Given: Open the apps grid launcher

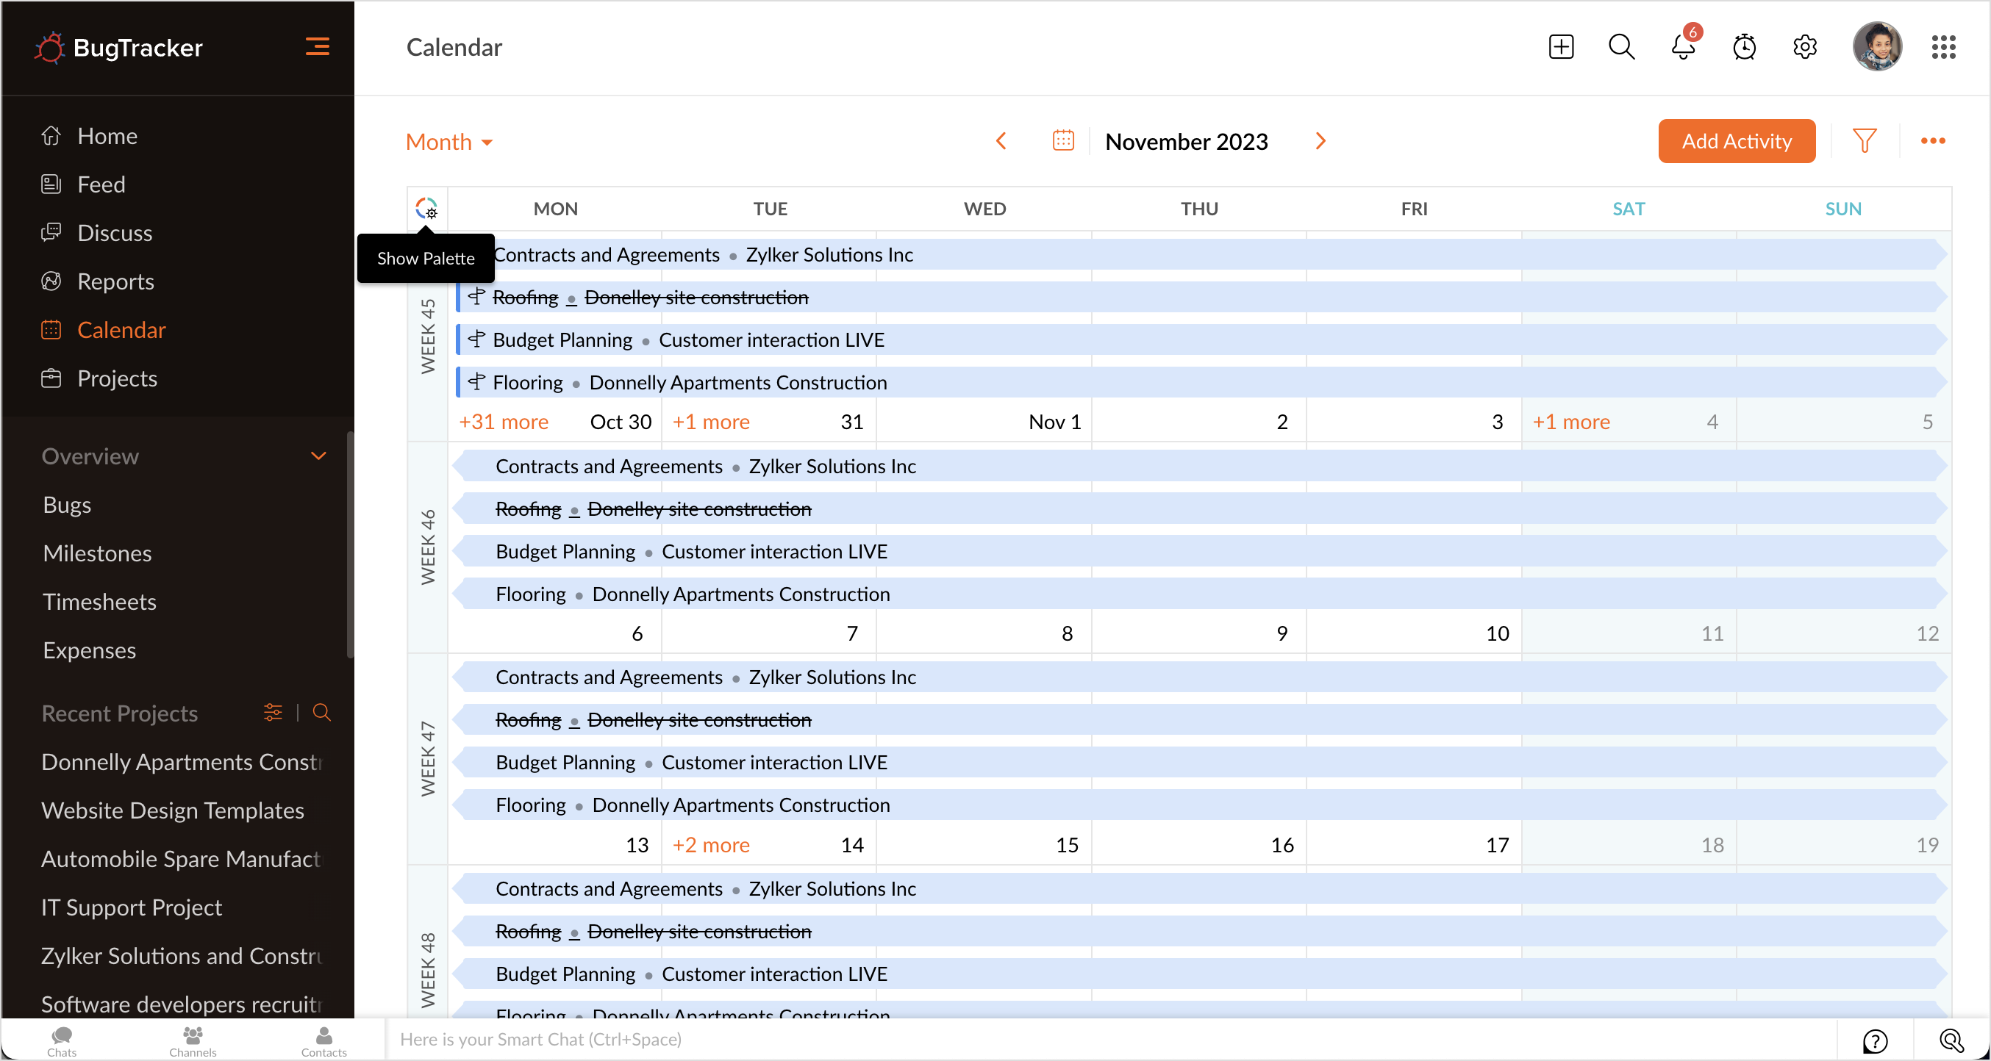Looking at the screenshot, I should (1943, 47).
